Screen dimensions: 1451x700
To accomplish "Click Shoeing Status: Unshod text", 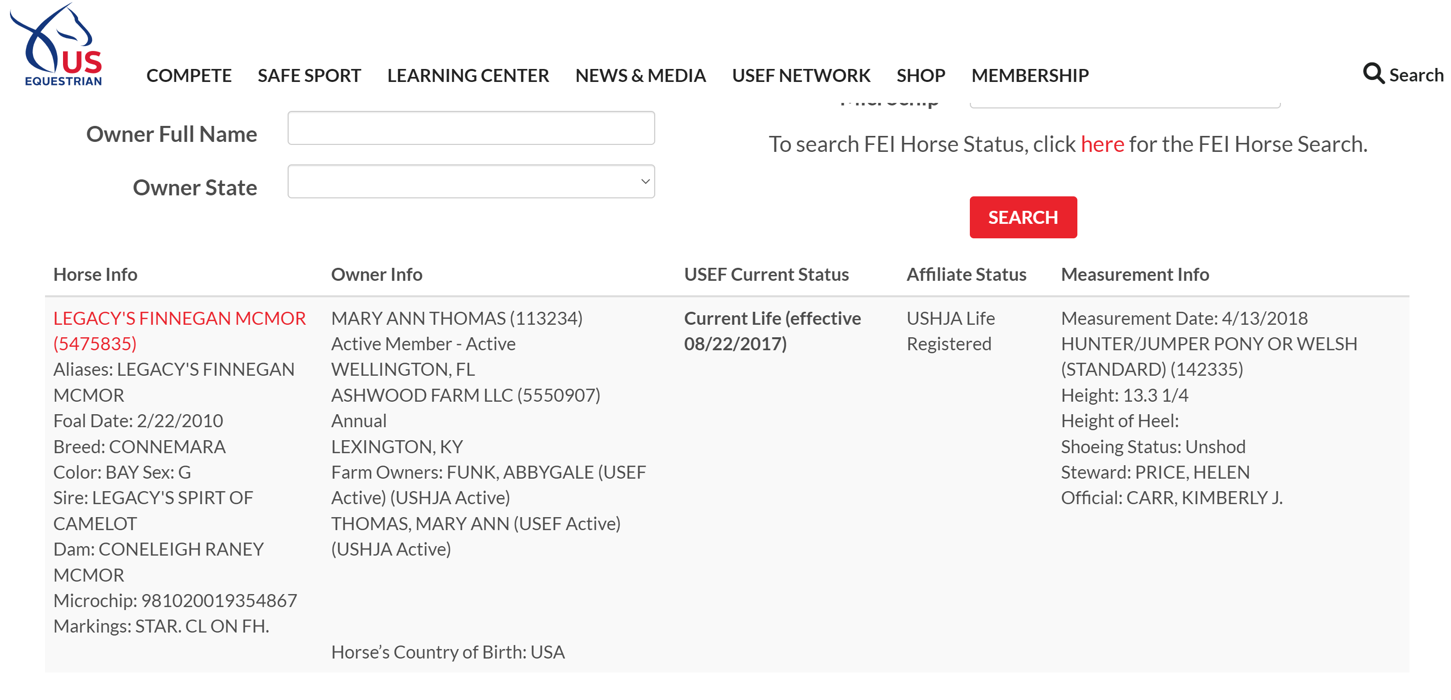I will point(1152,447).
